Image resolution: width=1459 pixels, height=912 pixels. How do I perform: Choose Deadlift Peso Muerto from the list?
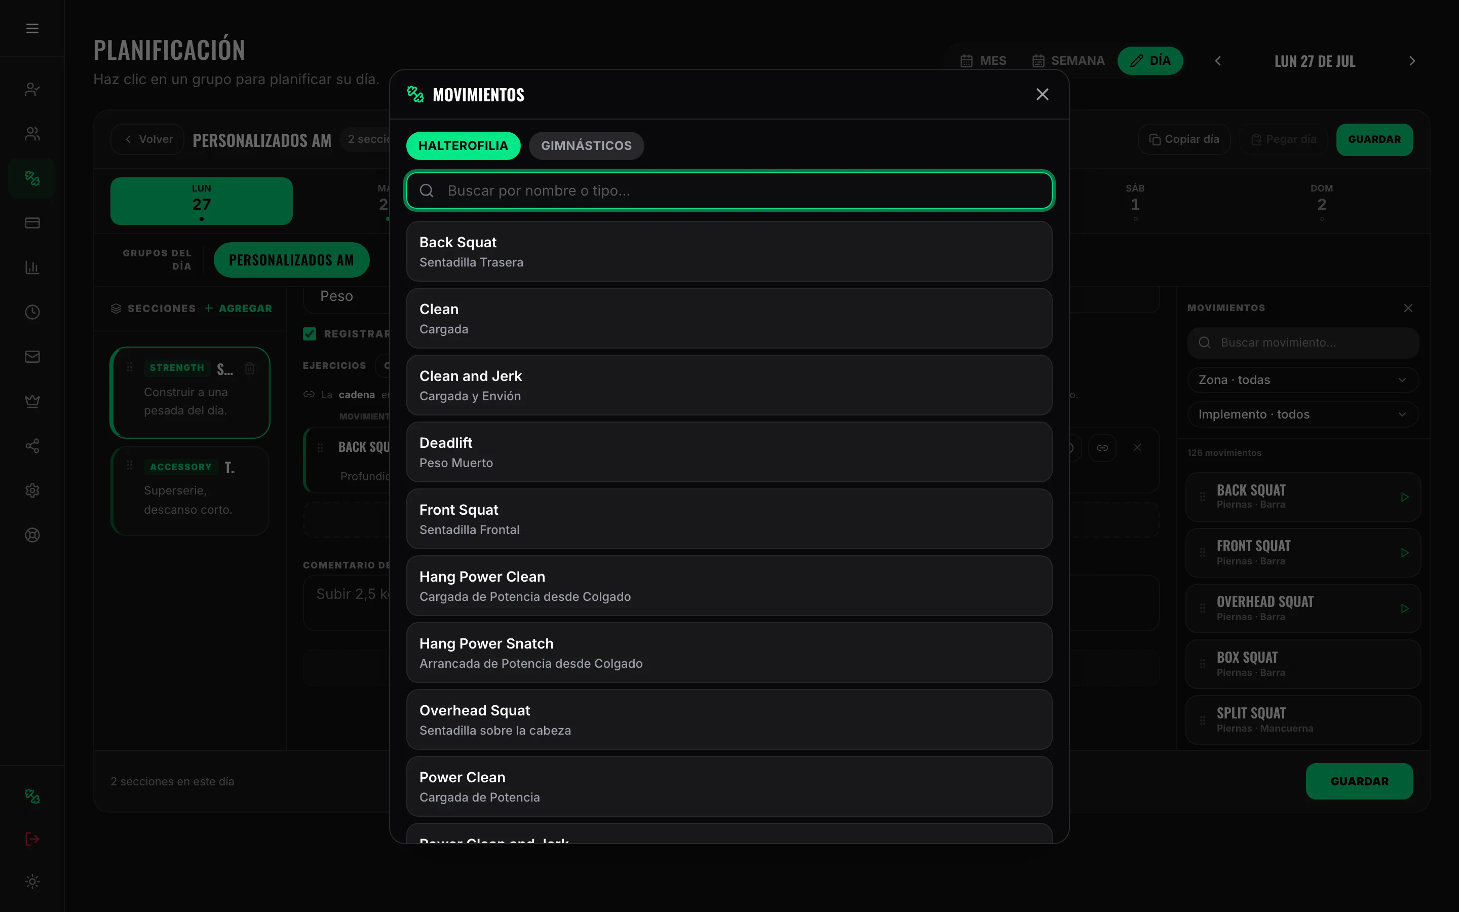coord(729,452)
